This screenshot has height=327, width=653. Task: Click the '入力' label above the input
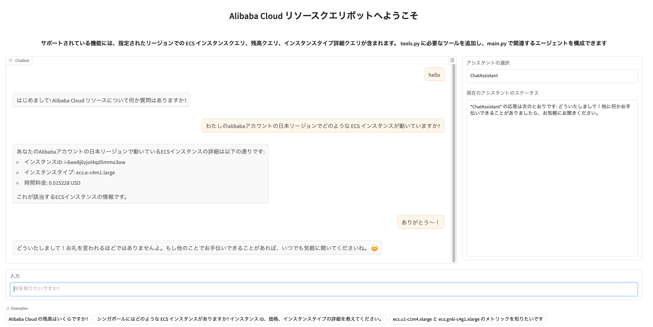pos(15,276)
